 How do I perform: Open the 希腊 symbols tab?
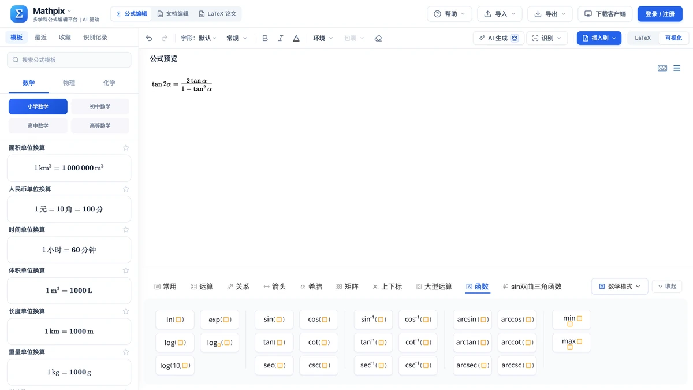tap(311, 287)
